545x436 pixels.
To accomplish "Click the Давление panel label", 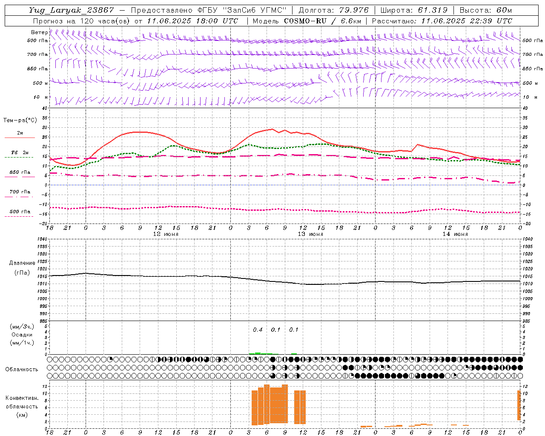I will [x=22, y=263].
